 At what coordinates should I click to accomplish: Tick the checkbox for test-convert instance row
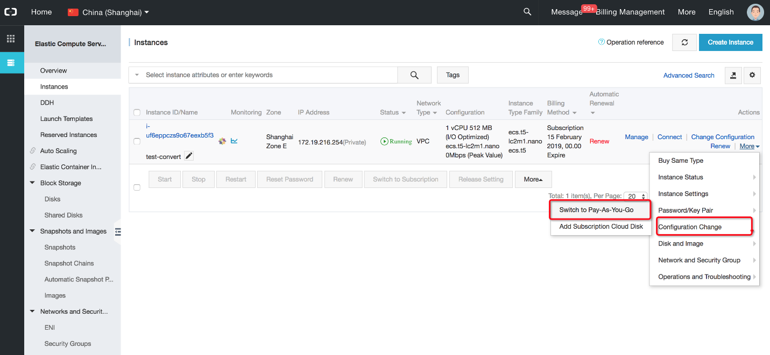(137, 141)
